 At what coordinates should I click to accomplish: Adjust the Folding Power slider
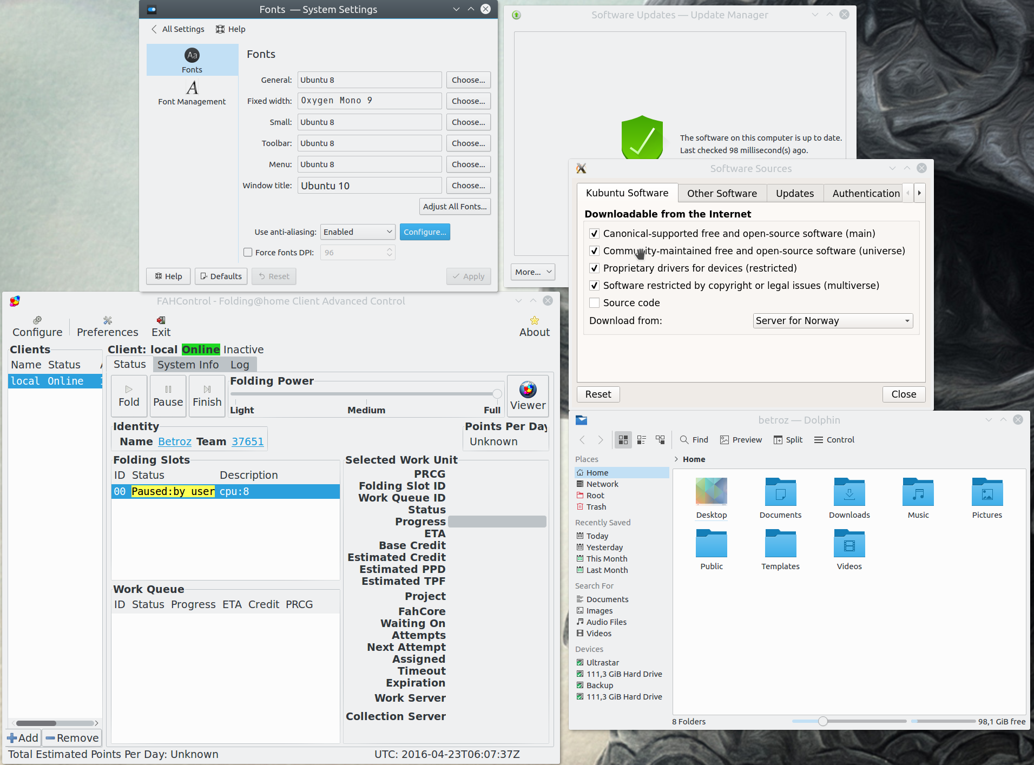click(497, 394)
